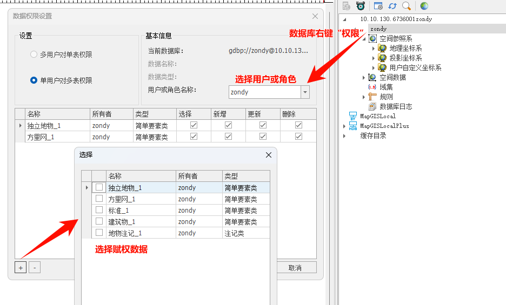Expand the MapGISLocalPlus data source
The image size is (506, 305).
click(344, 126)
